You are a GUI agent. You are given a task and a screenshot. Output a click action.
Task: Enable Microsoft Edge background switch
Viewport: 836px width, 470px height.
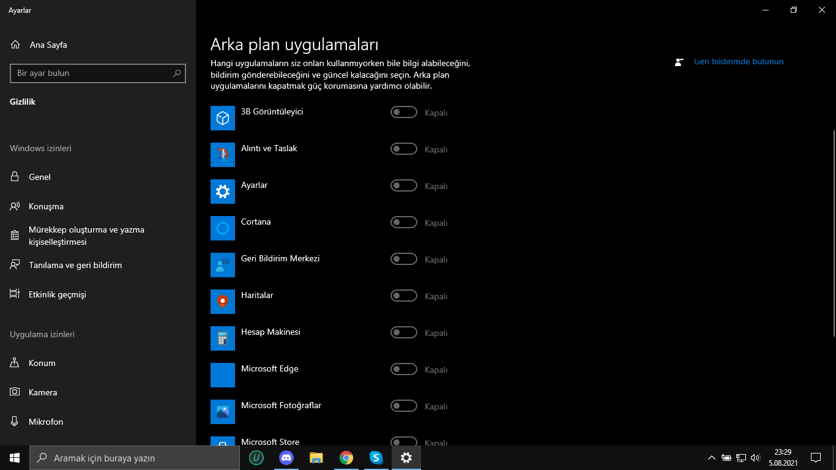click(x=404, y=369)
